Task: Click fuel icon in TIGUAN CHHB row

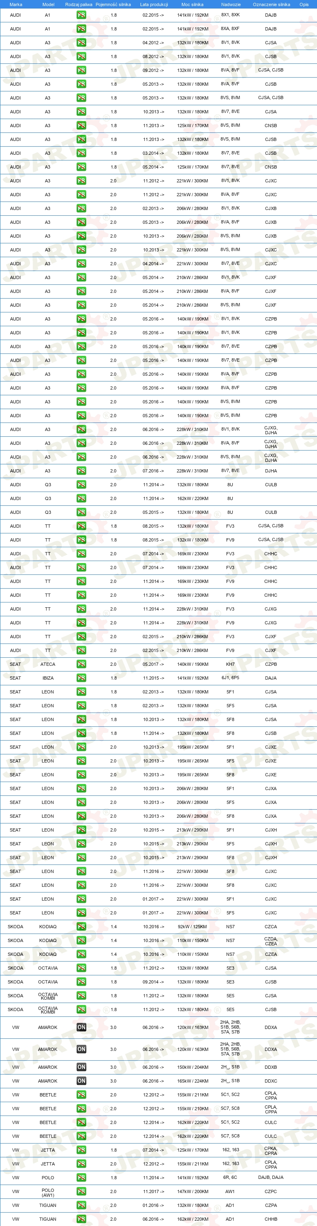Action: (x=81, y=1219)
